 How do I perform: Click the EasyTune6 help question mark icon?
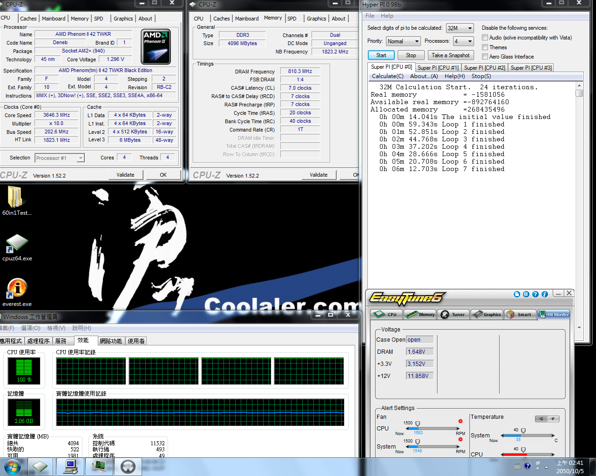click(535, 294)
